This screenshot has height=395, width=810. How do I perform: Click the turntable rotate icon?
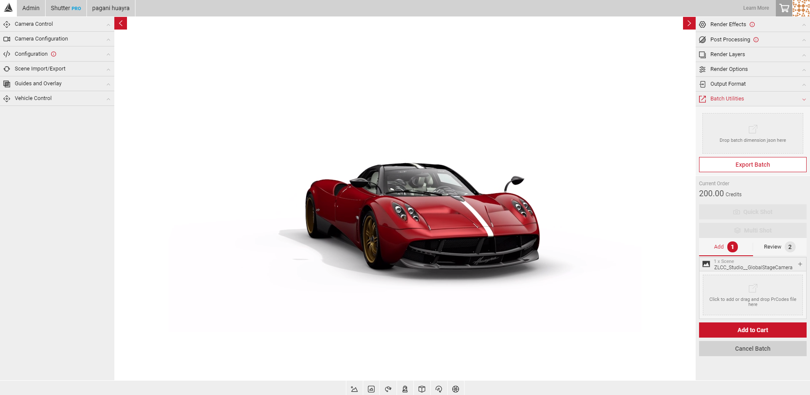[x=439, y=389]
